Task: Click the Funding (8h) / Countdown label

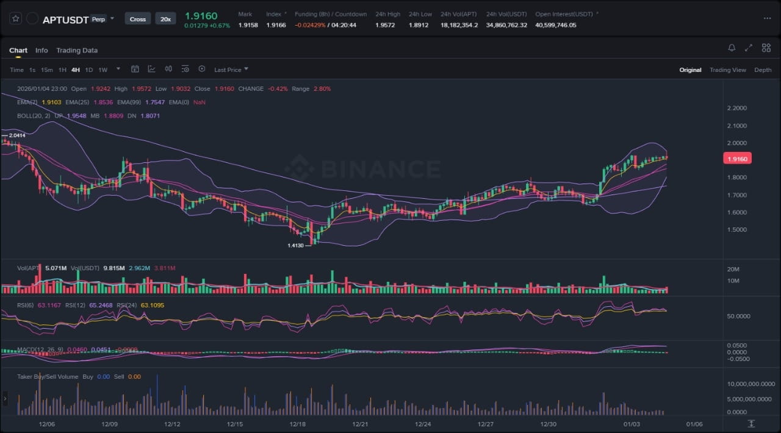Action: coord(331,14)
